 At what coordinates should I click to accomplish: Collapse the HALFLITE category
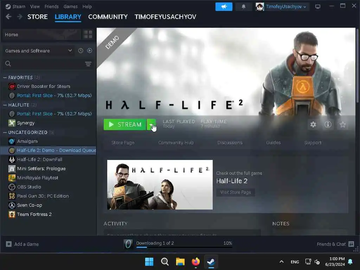[x=5, y=105]
